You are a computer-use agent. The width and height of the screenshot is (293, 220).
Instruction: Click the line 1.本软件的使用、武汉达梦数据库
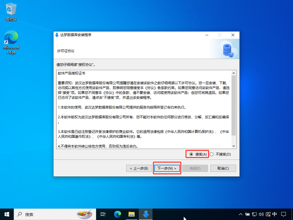pos(122,107)
